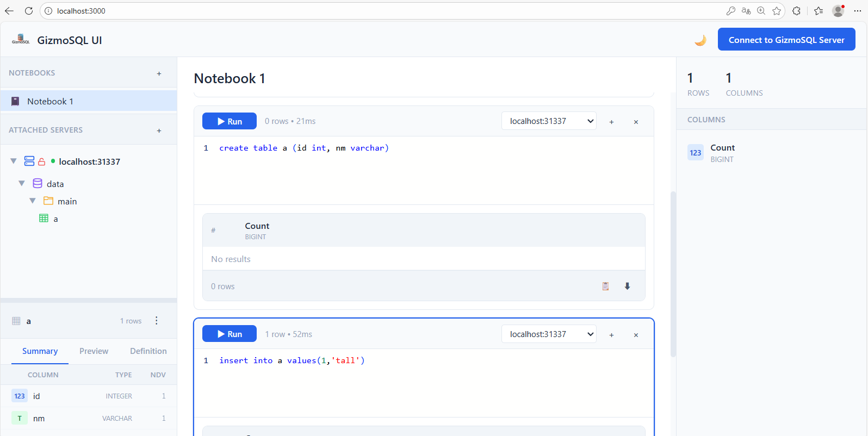Click the Notebook 1 title heading

(230, 78)
